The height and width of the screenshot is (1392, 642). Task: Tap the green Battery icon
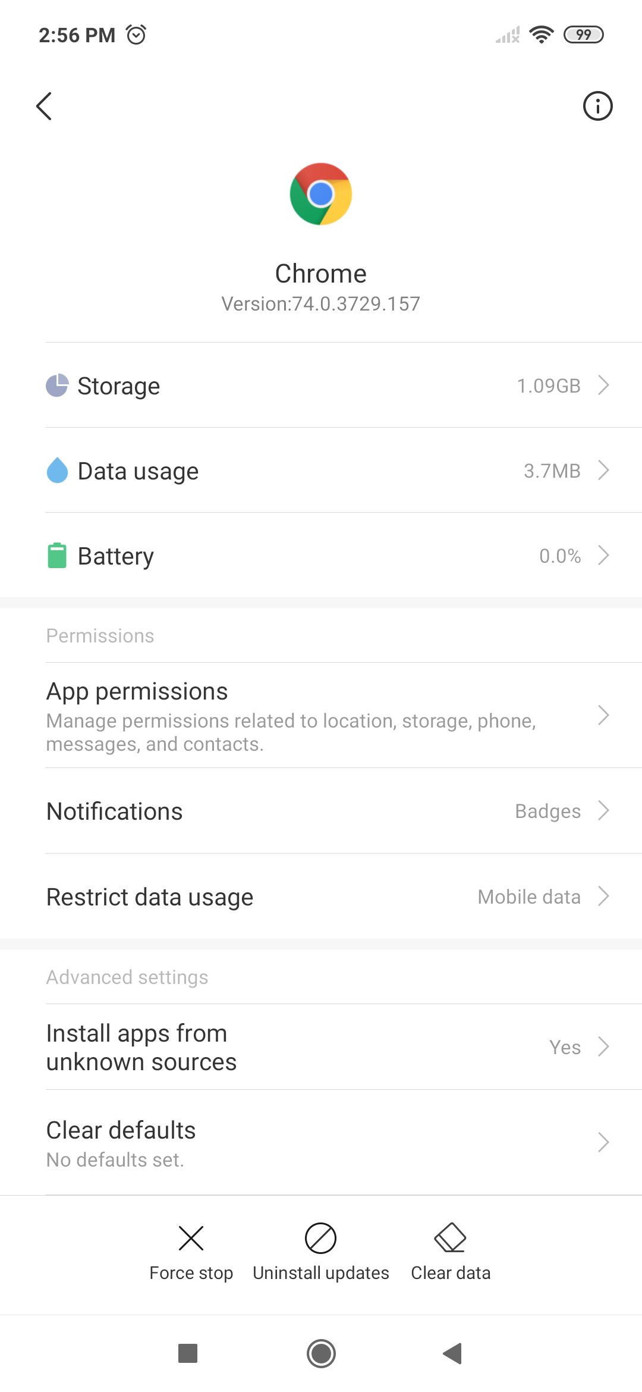57,556
